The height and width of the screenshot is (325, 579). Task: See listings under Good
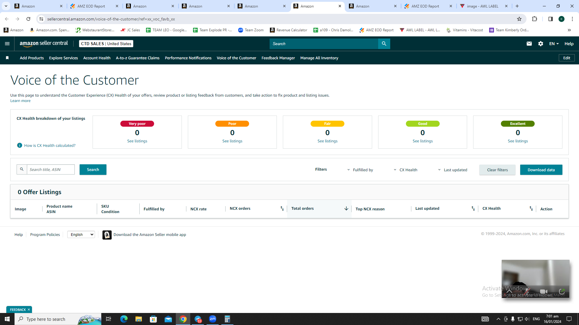point(422,141)
